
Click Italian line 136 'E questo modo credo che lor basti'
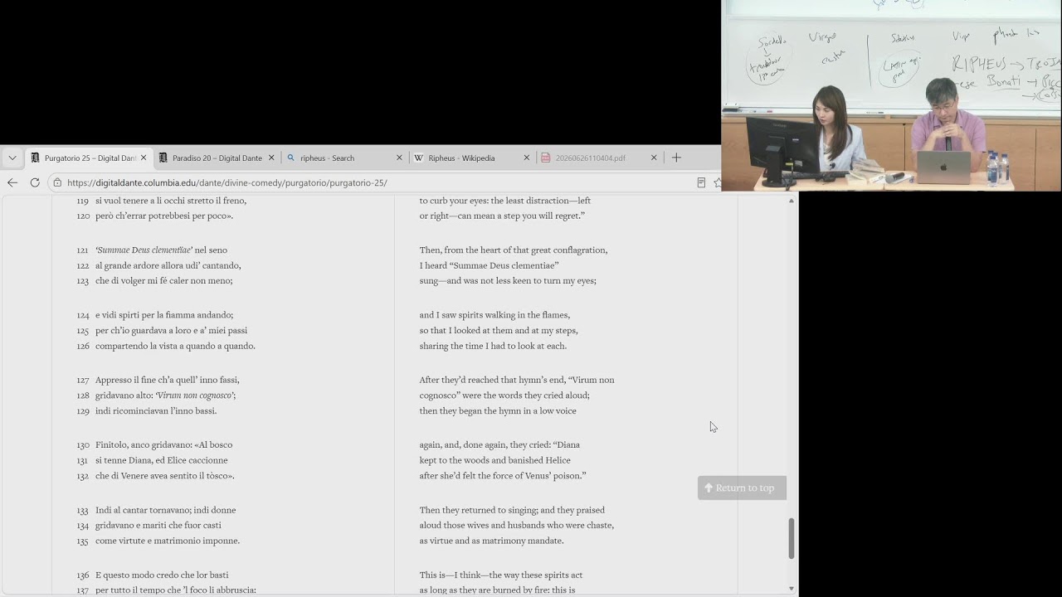point(162,575)
